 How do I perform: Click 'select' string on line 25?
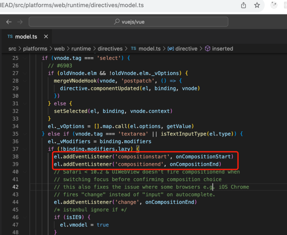pos(109,58)
